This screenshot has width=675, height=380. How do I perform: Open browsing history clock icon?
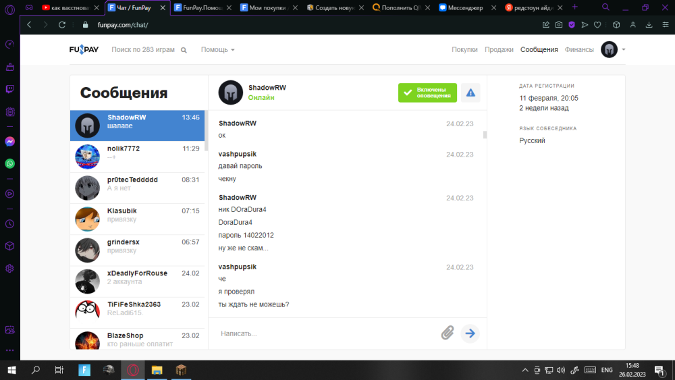coord(9,224)
